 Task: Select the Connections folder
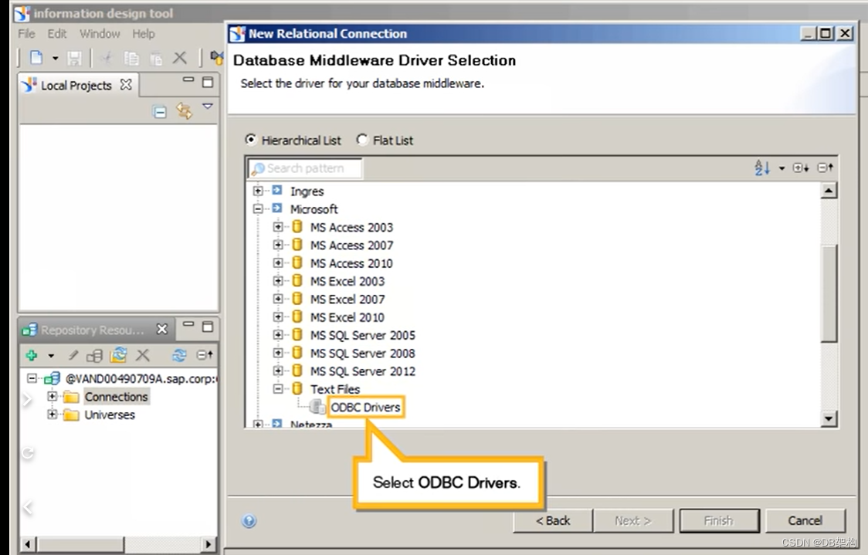[x=116, y=397]
